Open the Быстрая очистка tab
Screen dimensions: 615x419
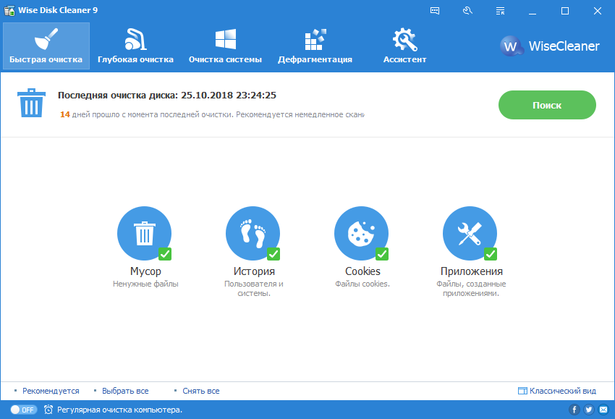46,46
